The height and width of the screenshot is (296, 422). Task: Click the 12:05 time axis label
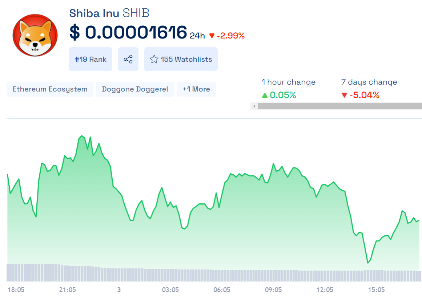(325, 290)
